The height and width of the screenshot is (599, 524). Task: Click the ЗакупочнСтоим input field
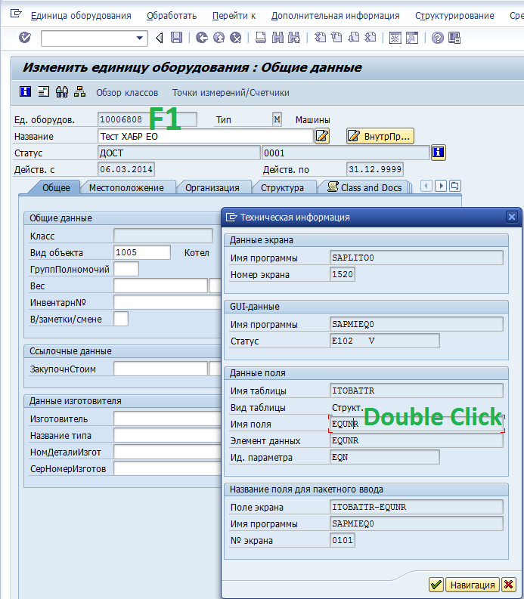pos(160,369)
